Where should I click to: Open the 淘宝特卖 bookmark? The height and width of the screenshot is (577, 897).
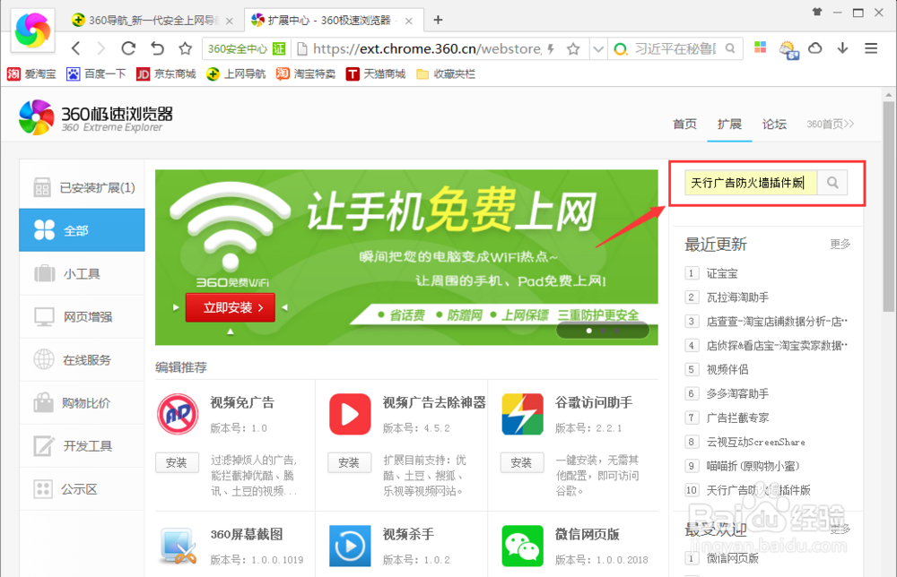pyautogui.click(x=306, y=73)
